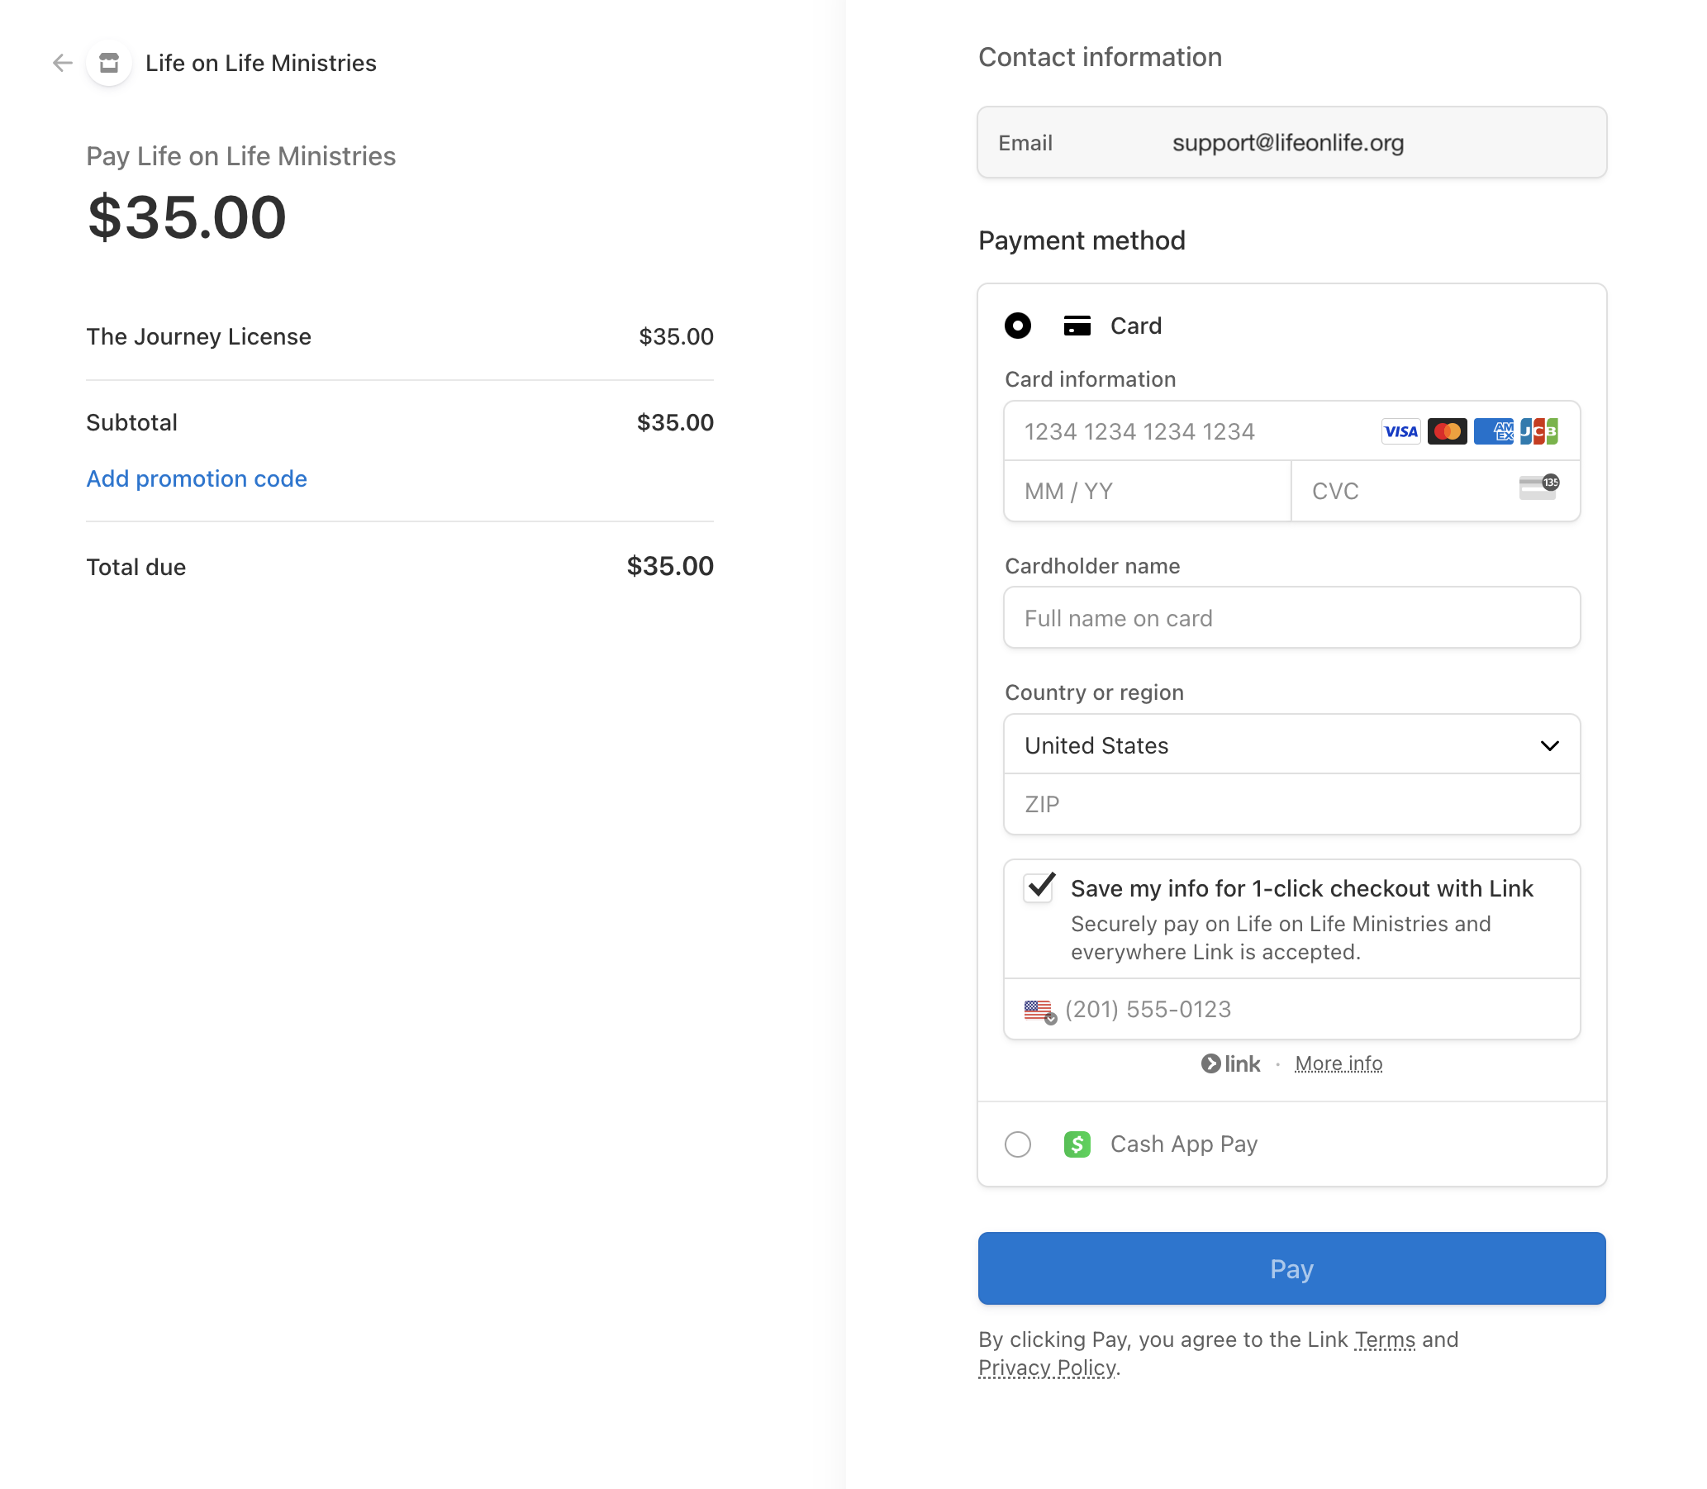Click the Life on Life Ministries header name

pyautogui.click(x=261, y=63)
